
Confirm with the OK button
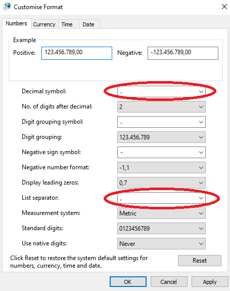128,282
